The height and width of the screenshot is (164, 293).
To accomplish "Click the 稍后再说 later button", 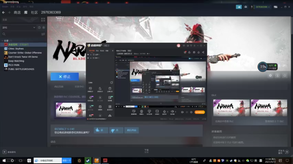I will point(131,130).
